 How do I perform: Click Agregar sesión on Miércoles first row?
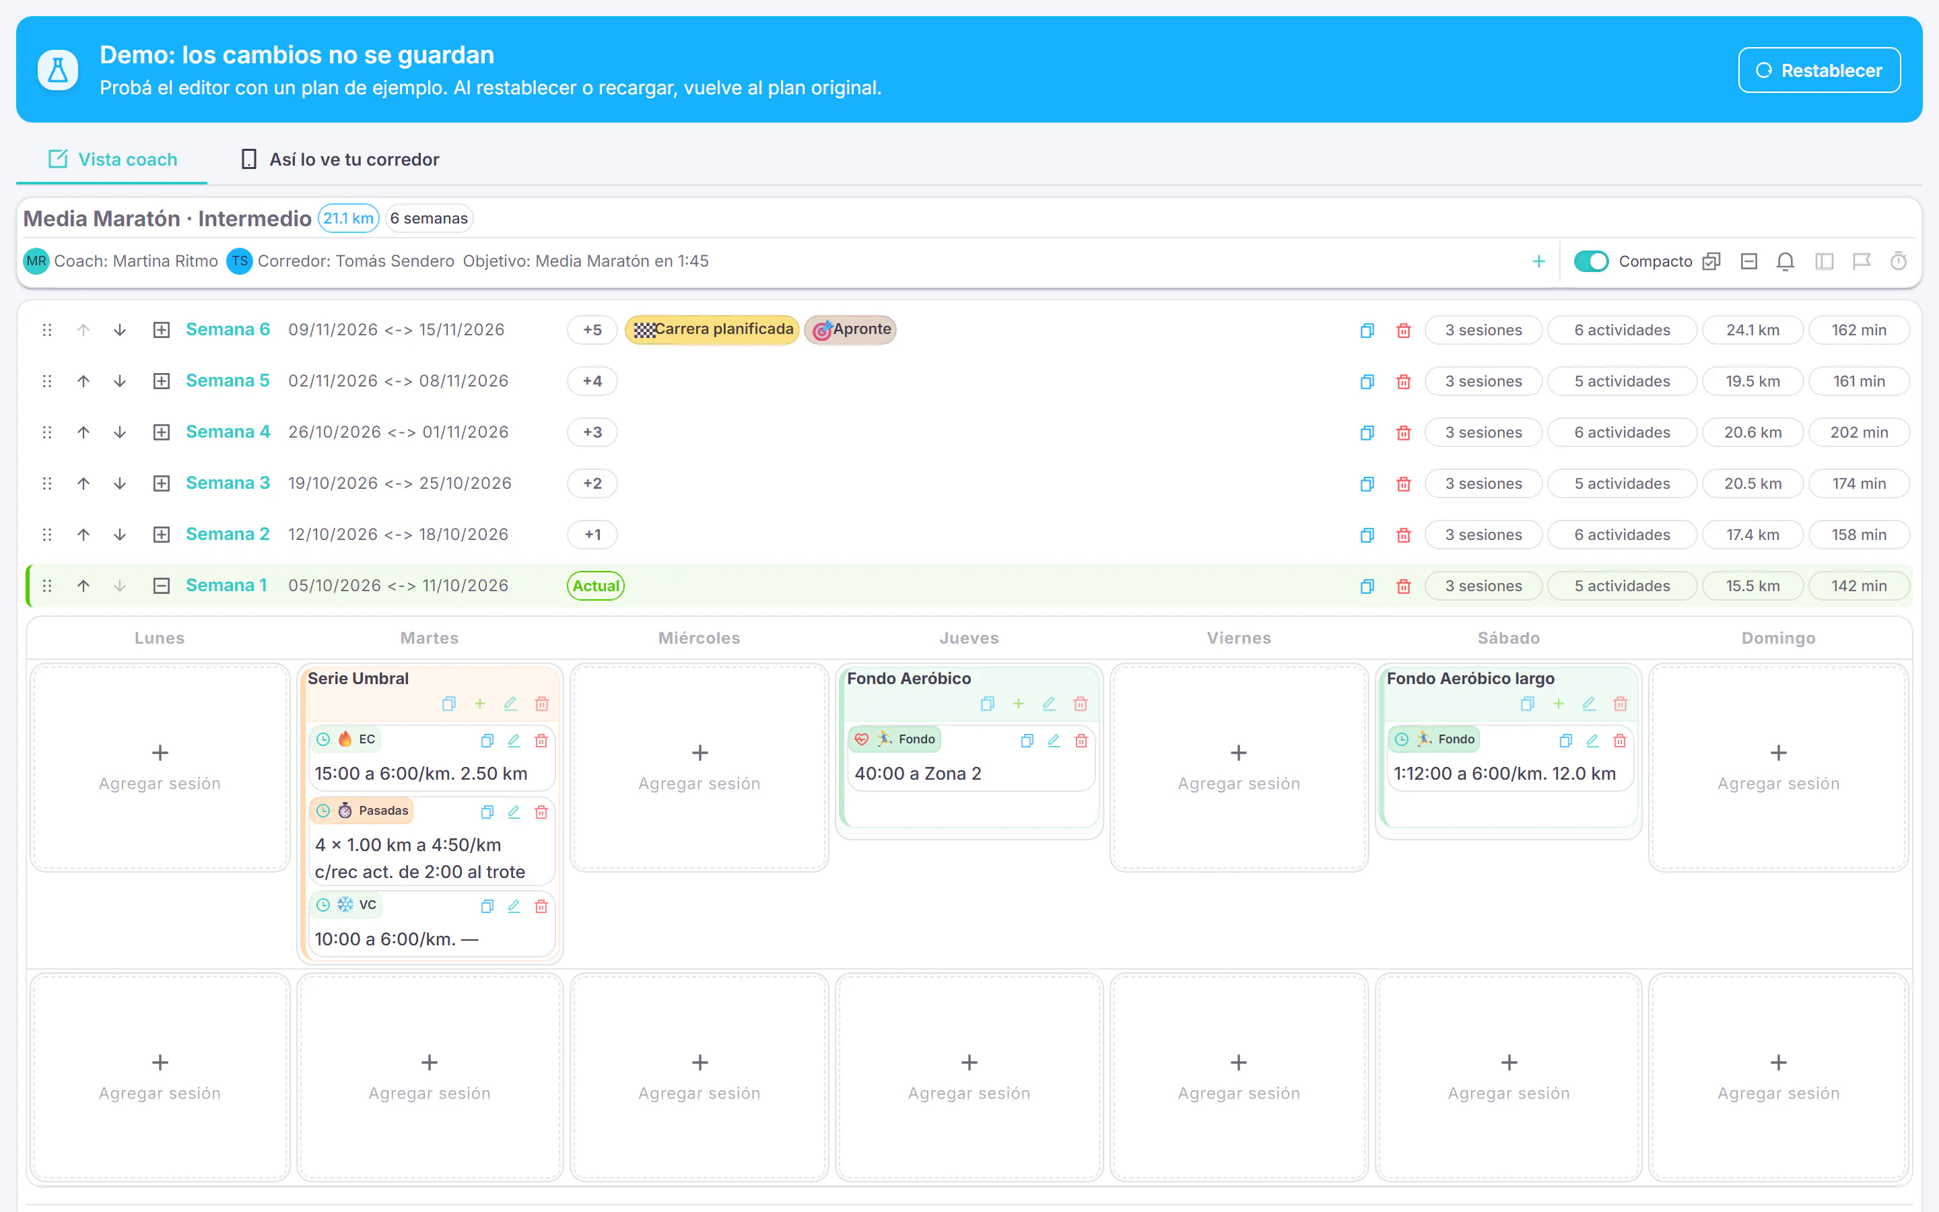tap(699, 767)
